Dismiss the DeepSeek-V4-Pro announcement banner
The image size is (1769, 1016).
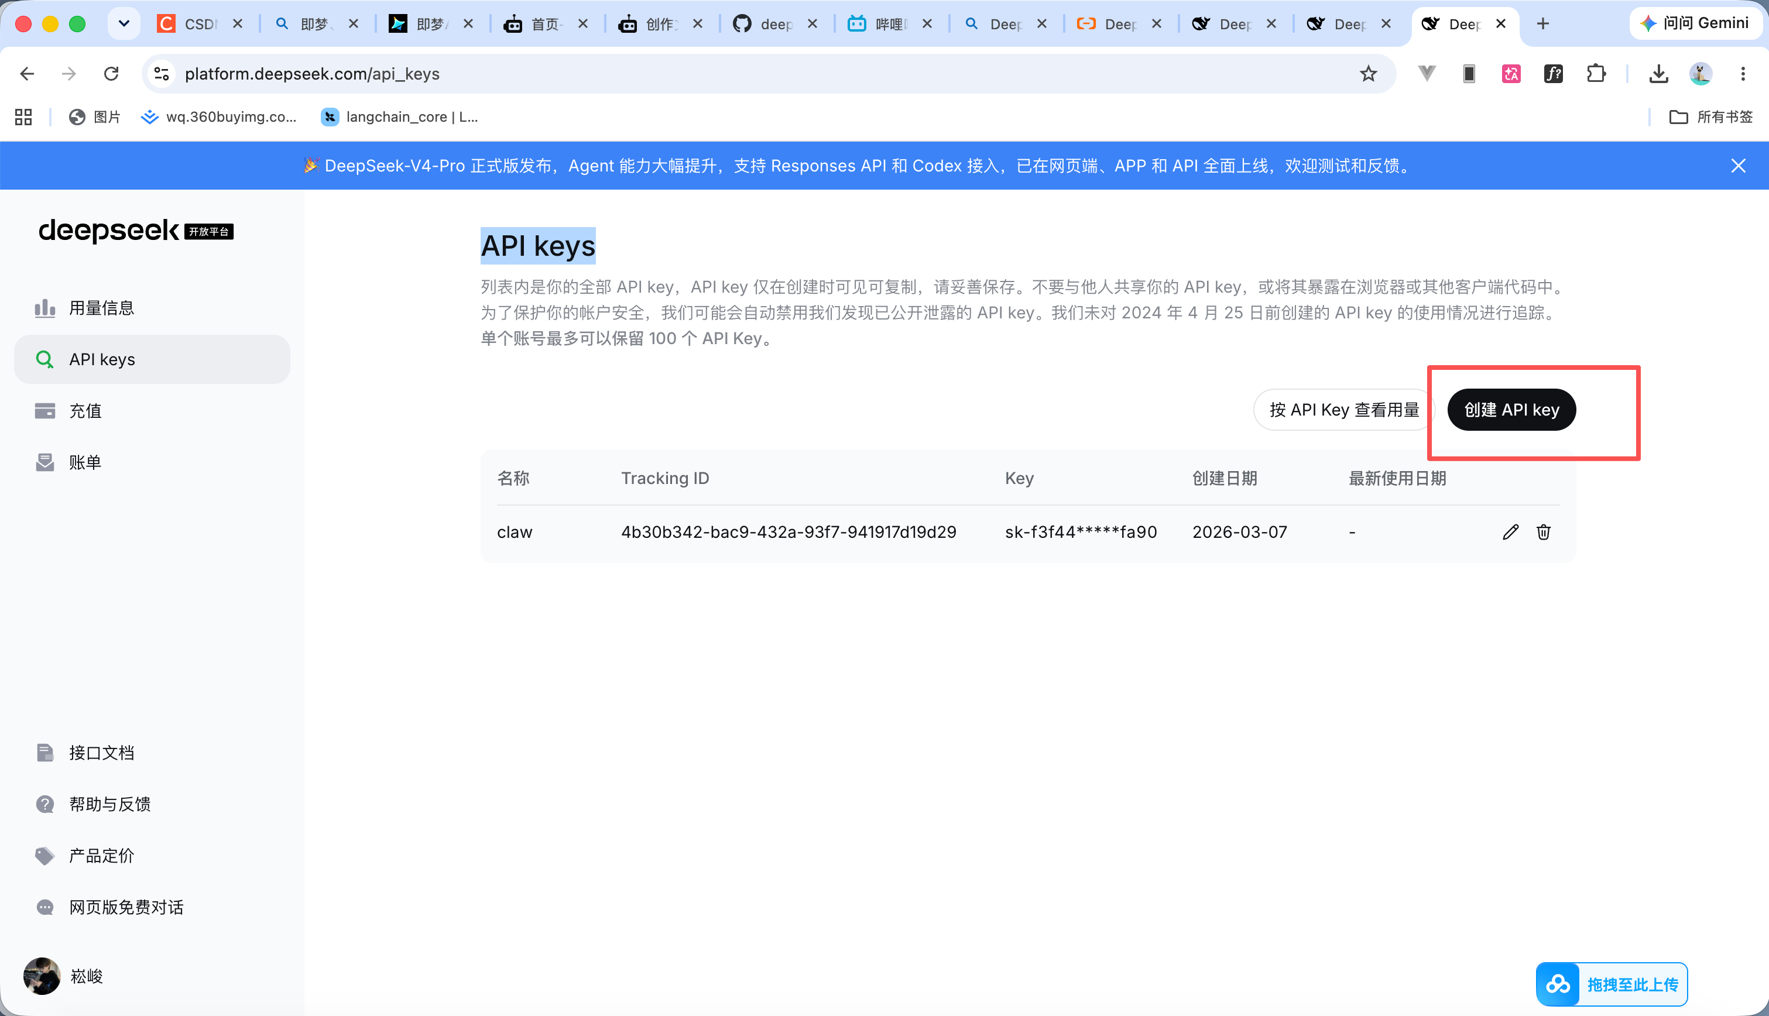pyautogui.click(x=1737, y=166)
